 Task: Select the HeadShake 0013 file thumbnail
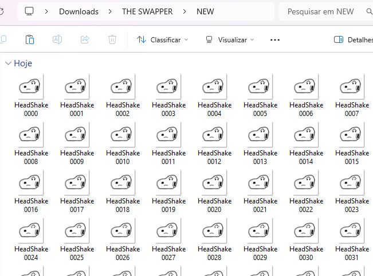[x=260, y=135]
